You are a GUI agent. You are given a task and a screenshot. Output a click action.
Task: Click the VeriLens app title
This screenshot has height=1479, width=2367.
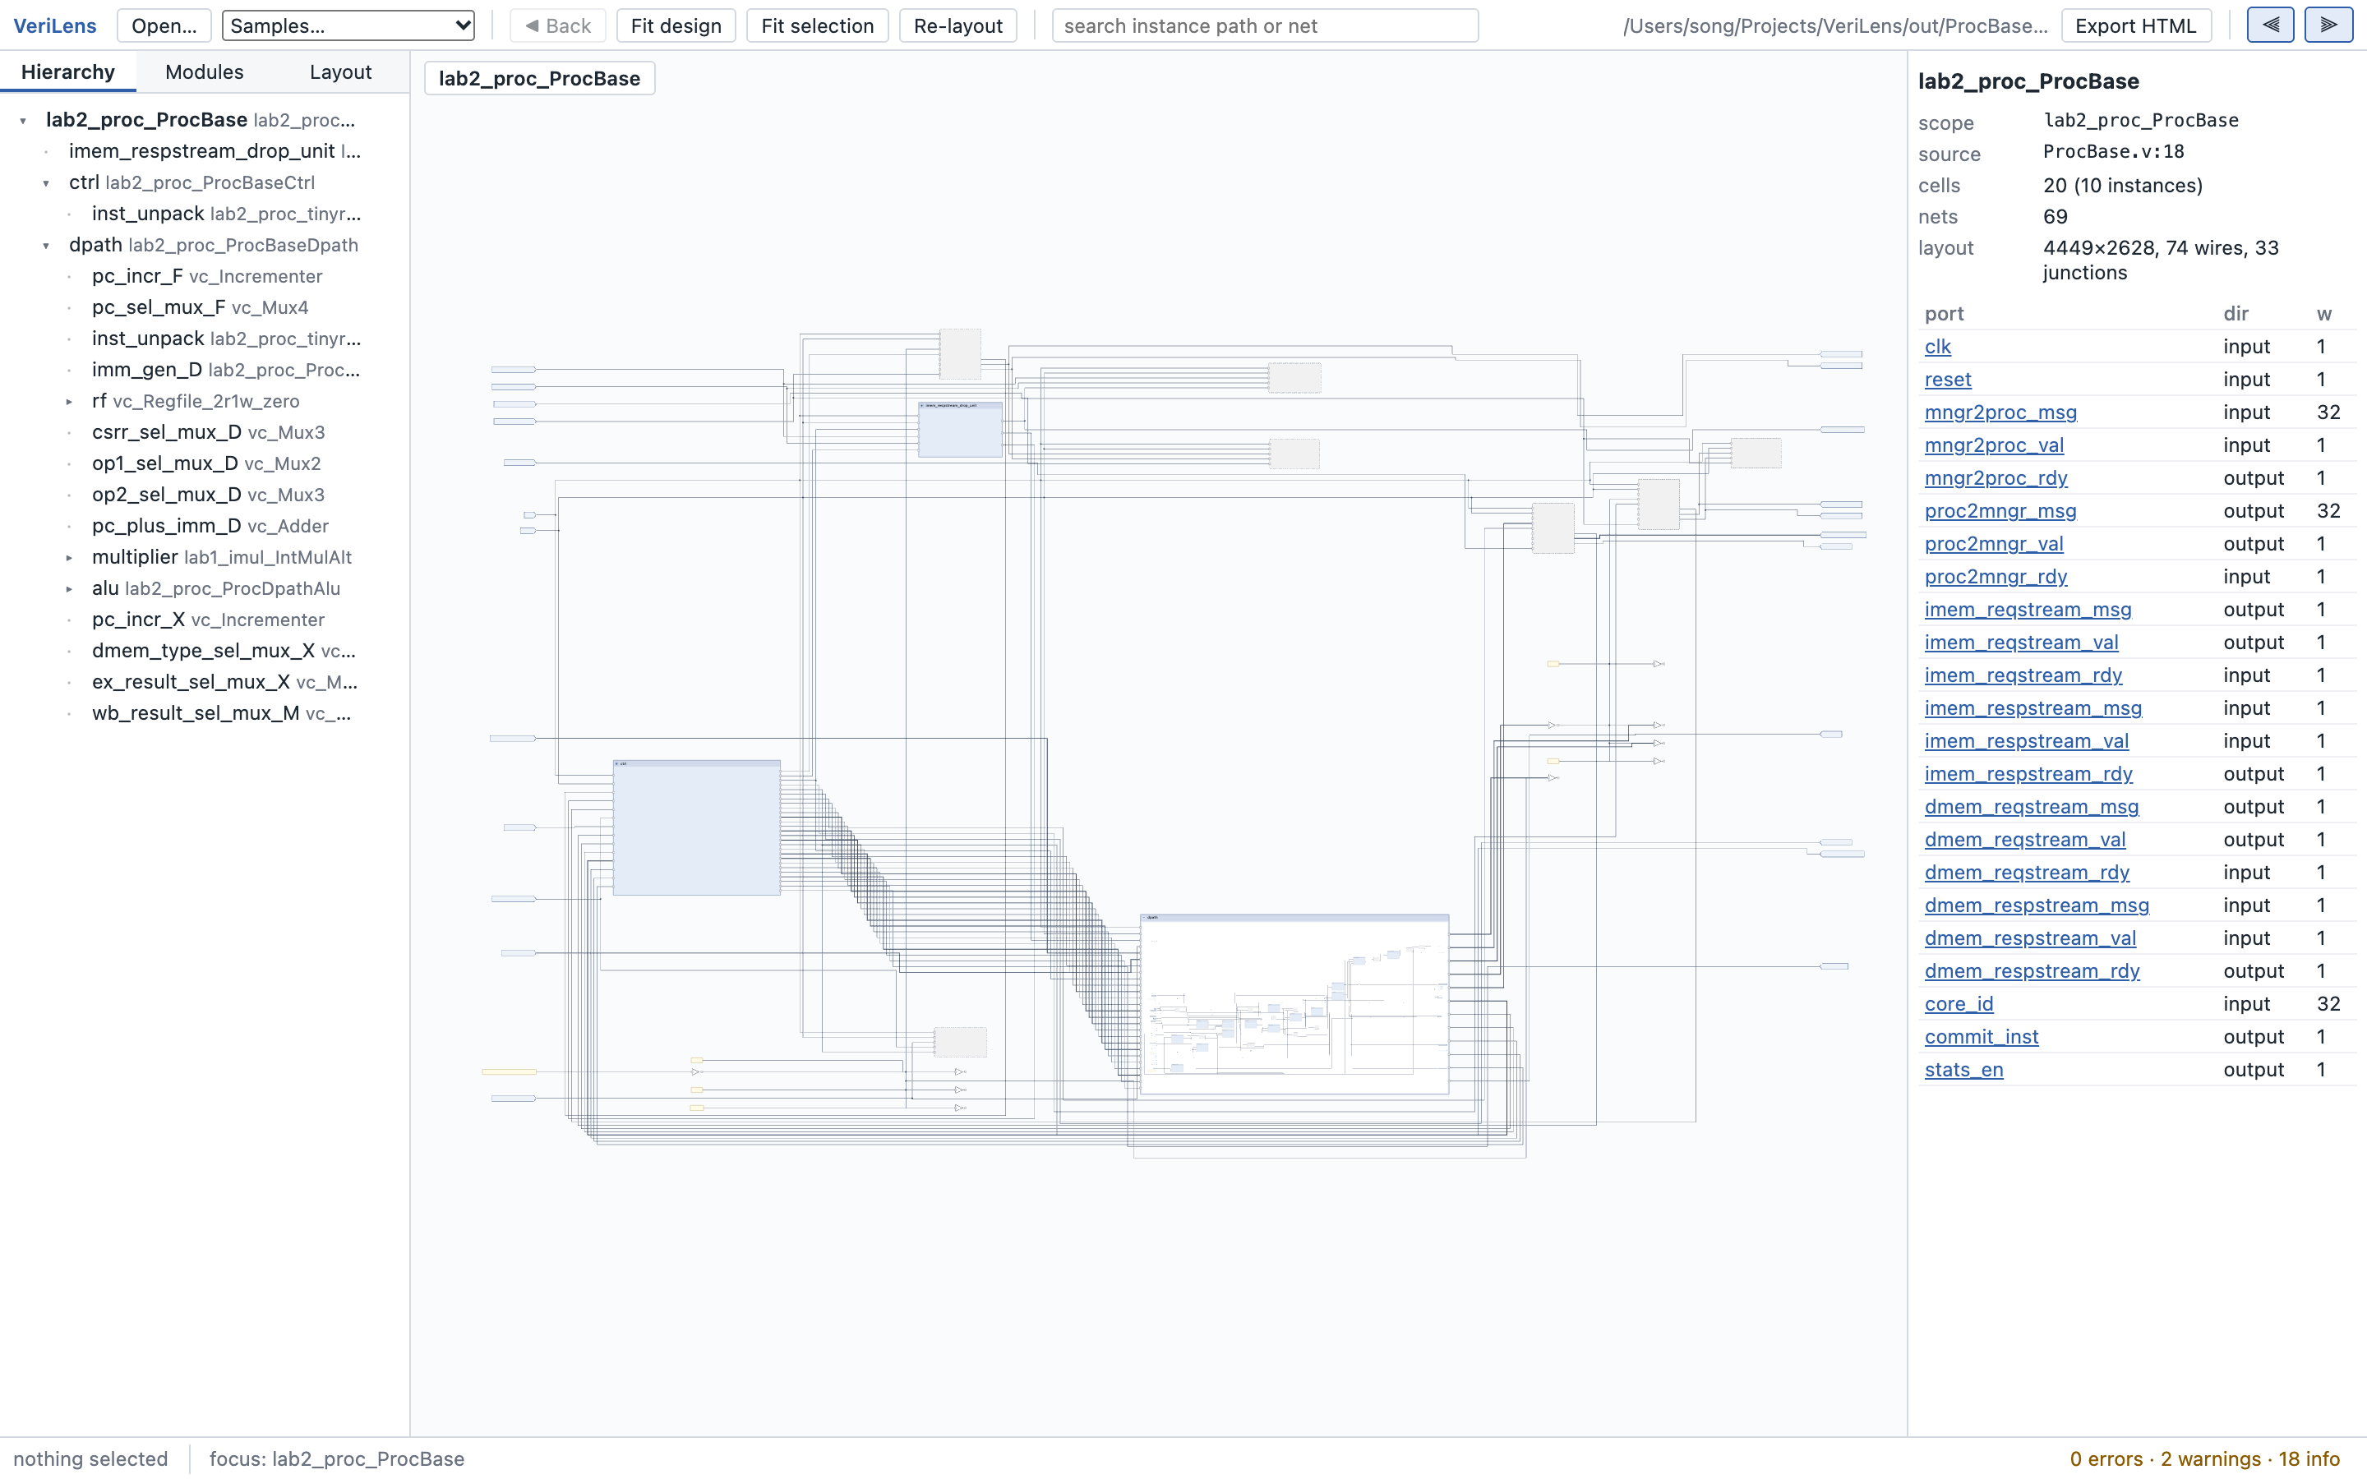55,25
